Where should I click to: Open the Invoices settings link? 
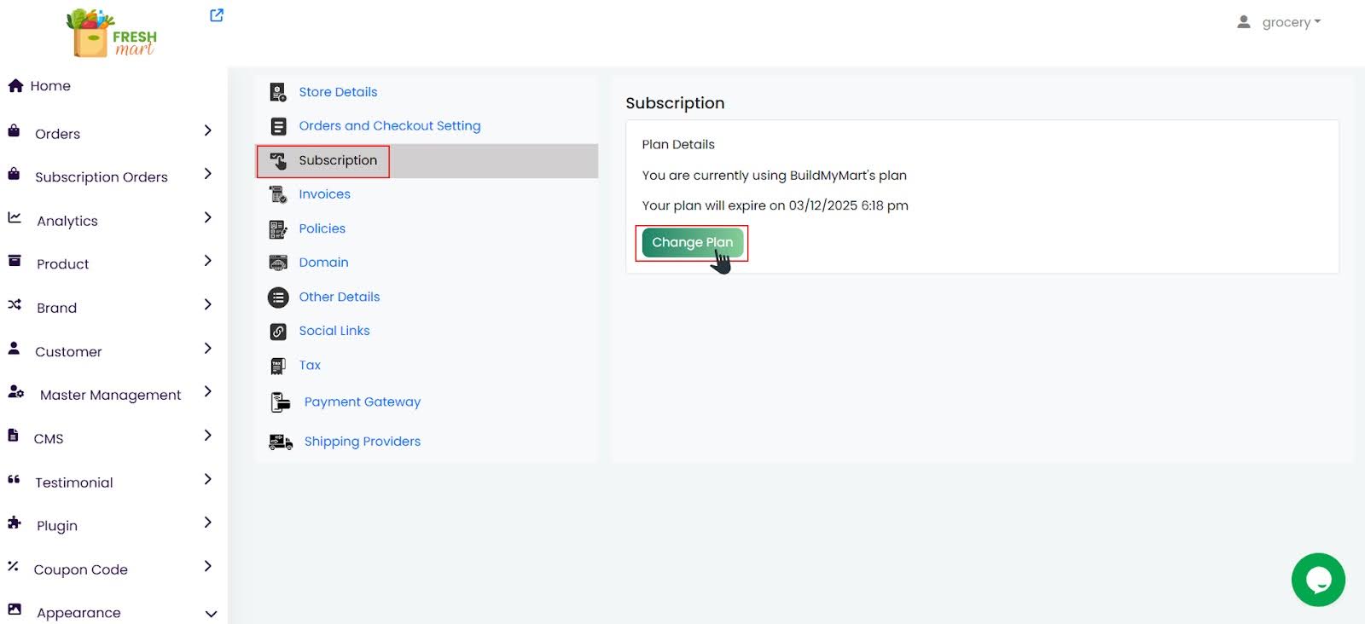pos(324,194)
